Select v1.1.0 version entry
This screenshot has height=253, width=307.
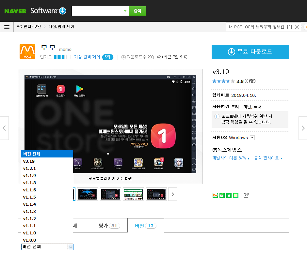(47, 233)
